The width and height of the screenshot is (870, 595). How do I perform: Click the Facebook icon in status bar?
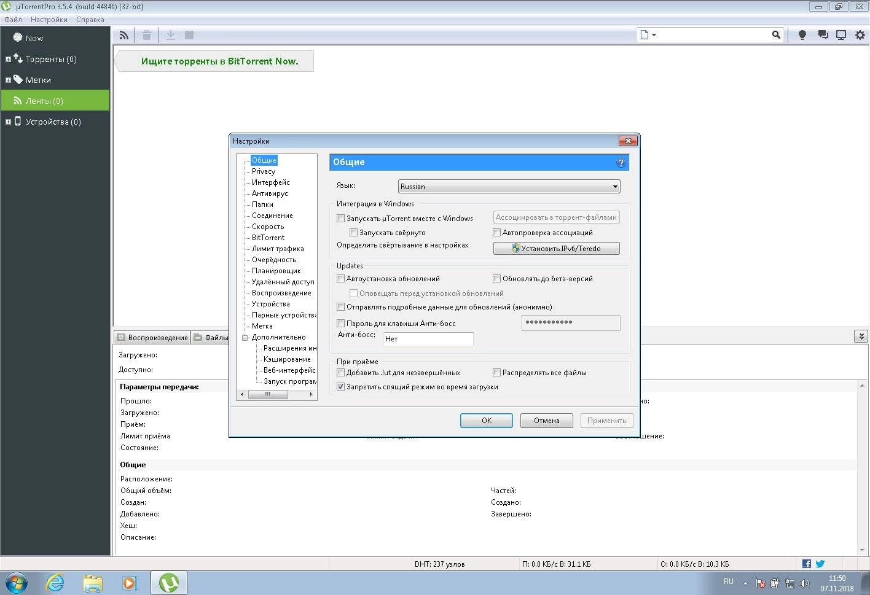[x=807, y=564]
